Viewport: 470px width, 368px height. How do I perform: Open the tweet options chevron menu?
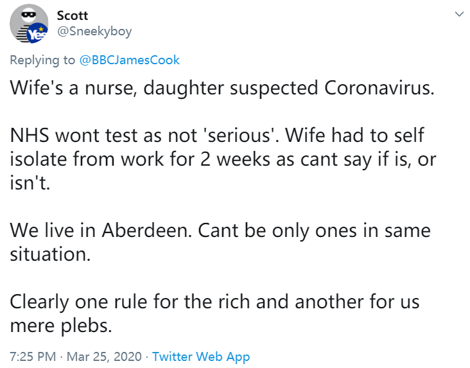[458, 14]
